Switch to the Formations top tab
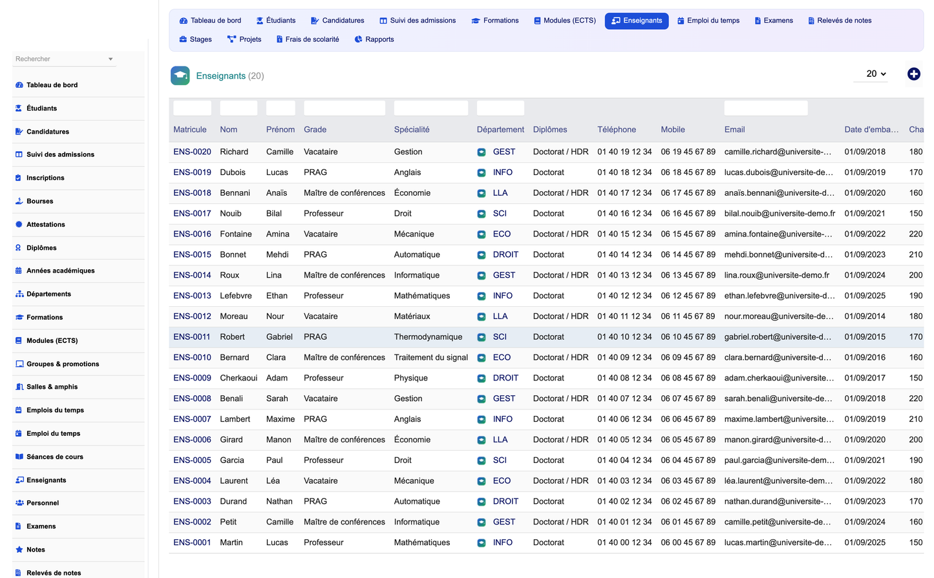The image size is (934, 578). tap(495, 21)
